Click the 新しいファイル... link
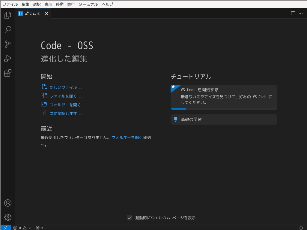This screenshot has width=307, height=230. (x=62, y=87)
